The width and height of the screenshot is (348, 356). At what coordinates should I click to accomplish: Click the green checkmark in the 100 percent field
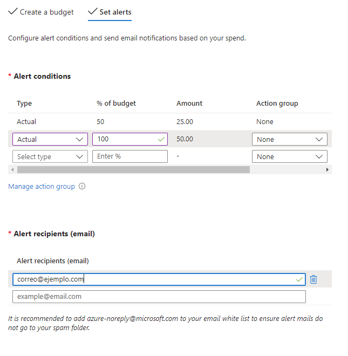pos(161,139)
